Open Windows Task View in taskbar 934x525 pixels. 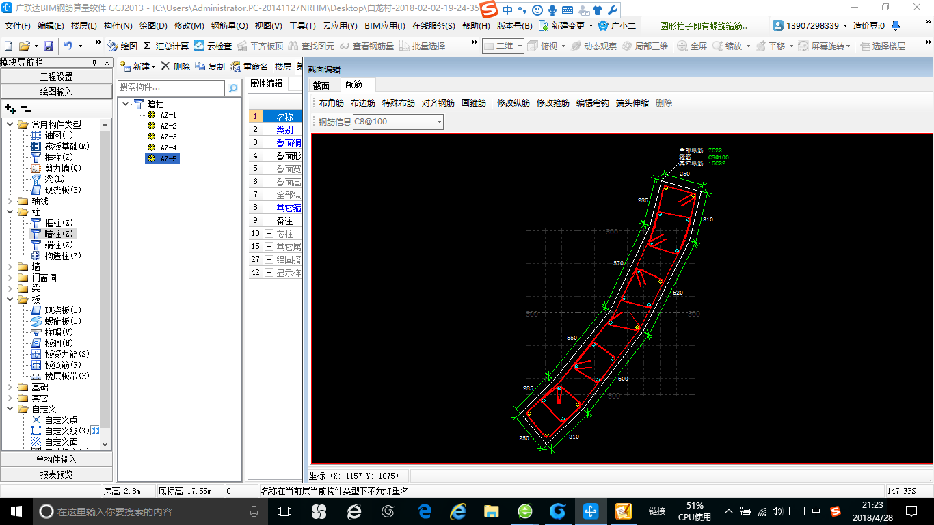coord(284,511)
